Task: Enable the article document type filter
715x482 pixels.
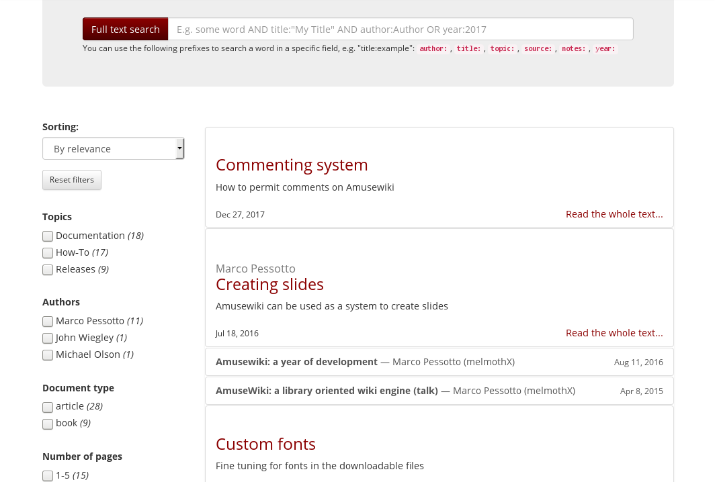Action: (48, 407)
